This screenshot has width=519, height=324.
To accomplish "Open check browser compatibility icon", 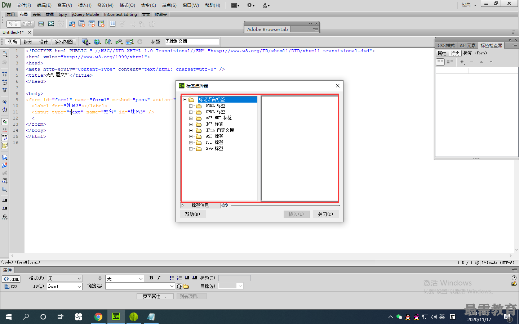I will [x=130, y=42].
